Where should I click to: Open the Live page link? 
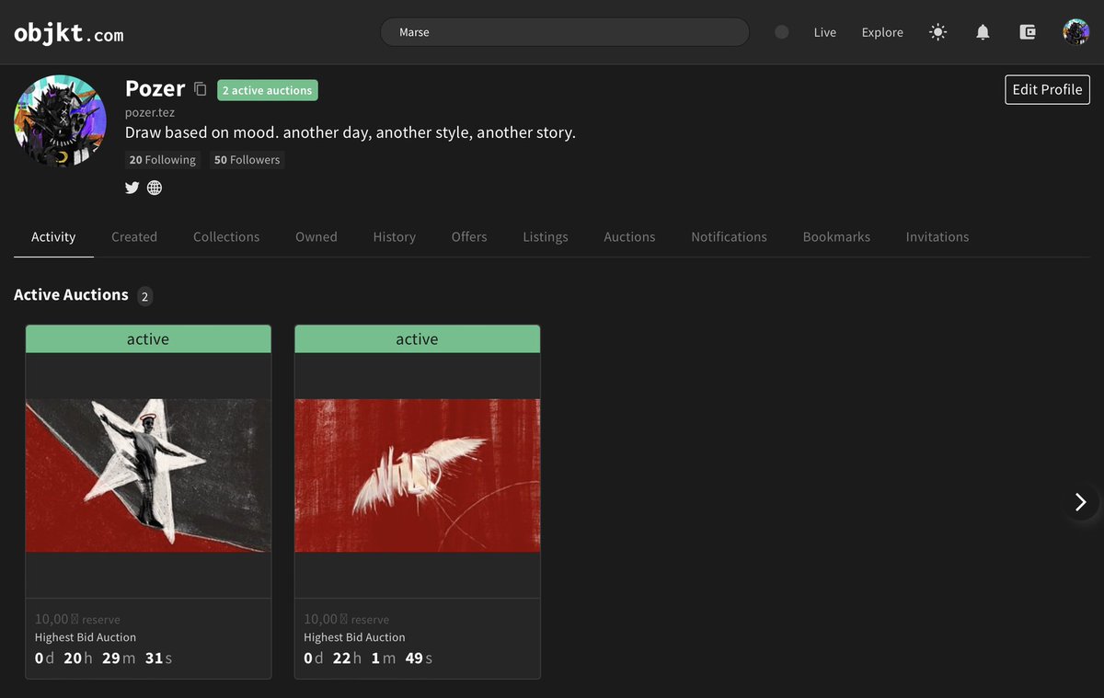coord(825,32)
